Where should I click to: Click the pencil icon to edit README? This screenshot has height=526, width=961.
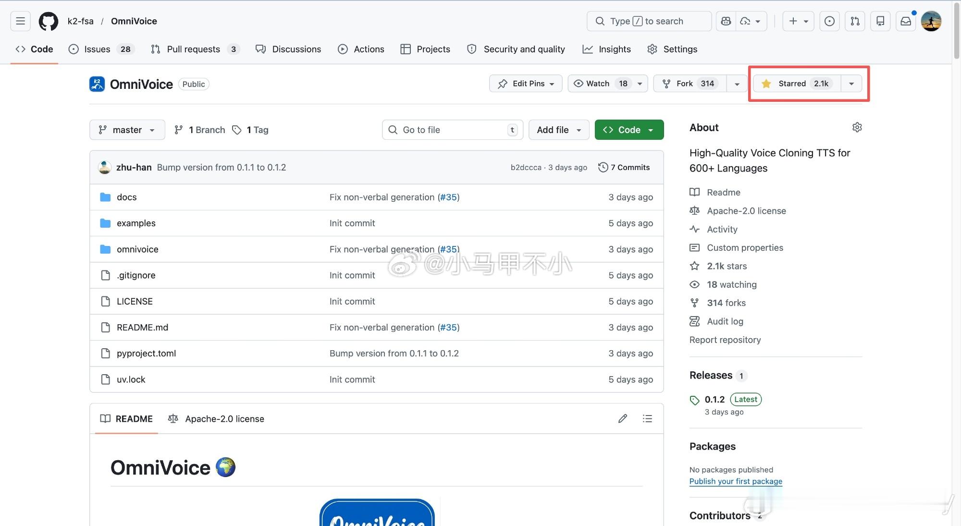(623, 419)
